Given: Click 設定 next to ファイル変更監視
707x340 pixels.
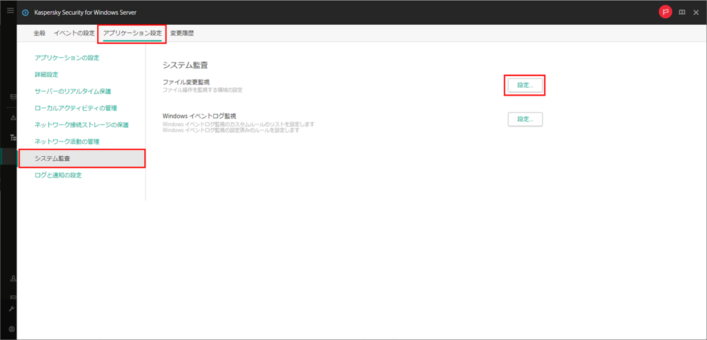Looking at the screenshot, I should pos(524,85).
